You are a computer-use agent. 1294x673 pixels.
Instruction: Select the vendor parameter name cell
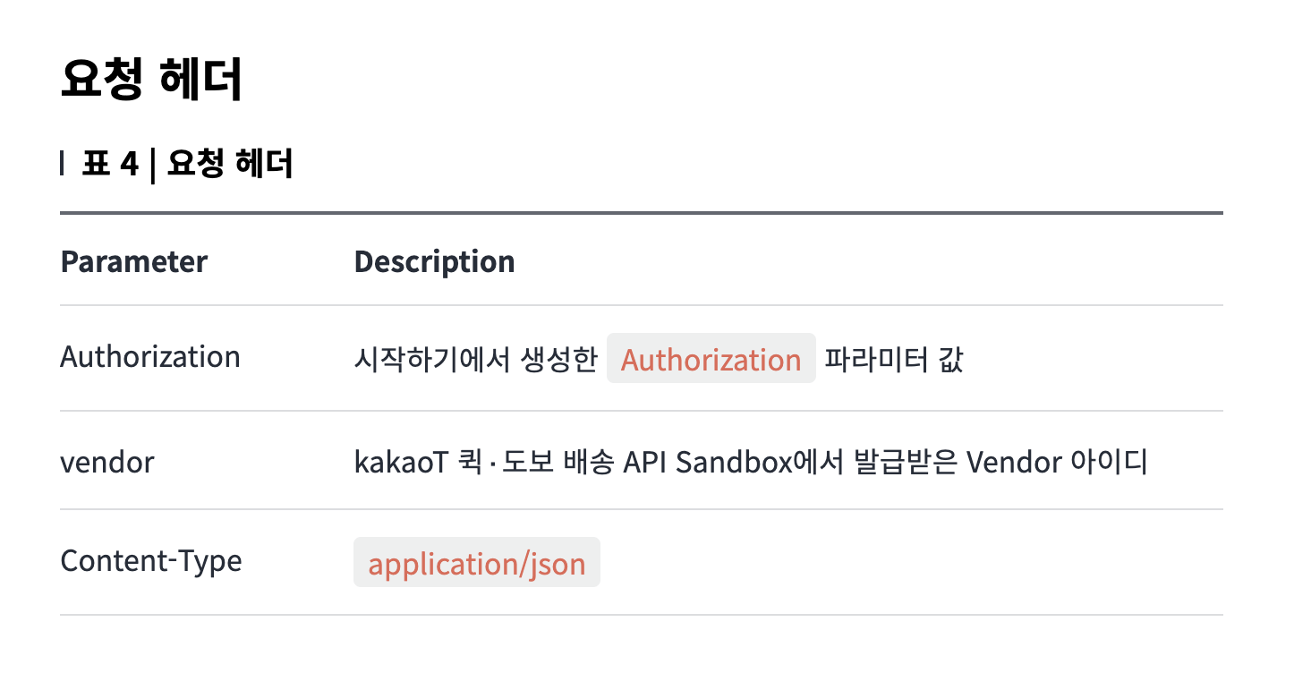point(106,462)
